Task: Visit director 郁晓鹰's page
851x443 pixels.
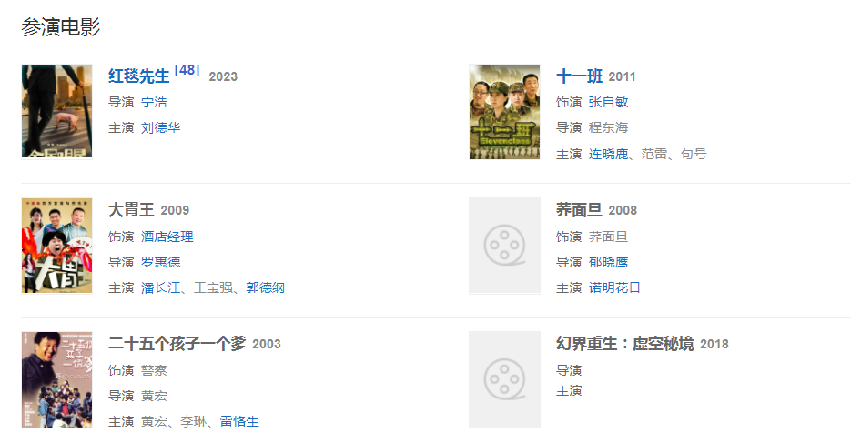Action: pyautogui.click(x=608, y=262)
